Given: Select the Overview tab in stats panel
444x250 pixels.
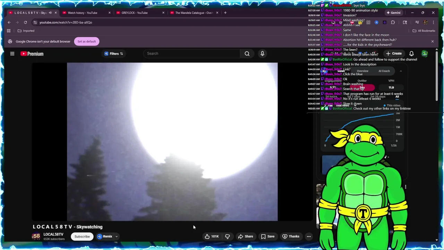Looking at the screenshot, I should click(x=362, y=71).
